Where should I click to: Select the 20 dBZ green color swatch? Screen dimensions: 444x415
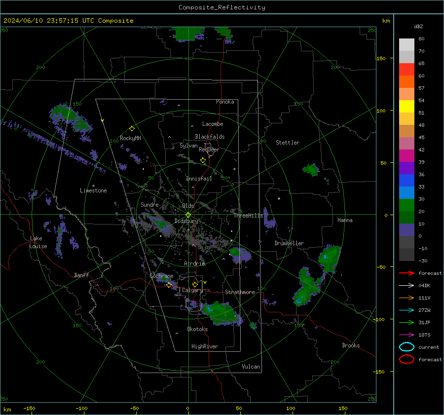coord(407,205)
